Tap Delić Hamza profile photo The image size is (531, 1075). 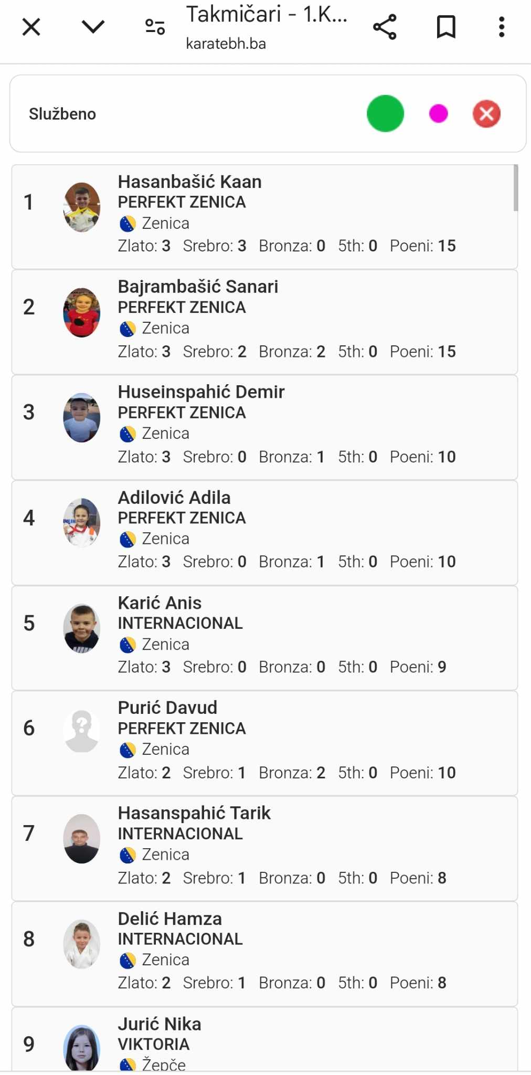click(x=82, y=944)
